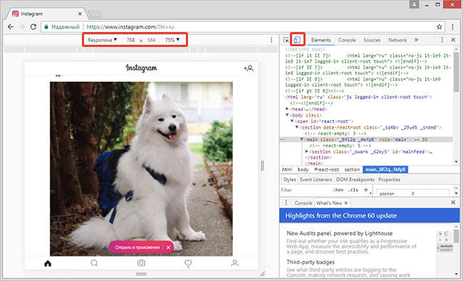Bookmark this page with the star icon
The height and width of the screenshot is (281, 463).
click(x=439, y=27)
